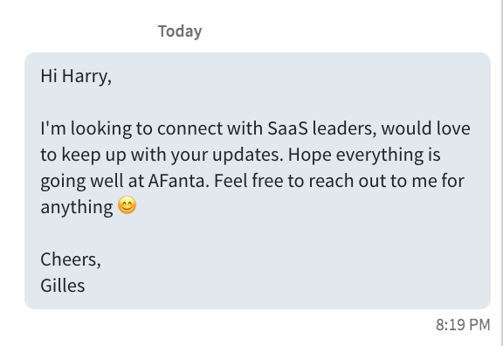Click the word 'looking' in message
The height and width of the screenshot is (346, 503).
coord(101,128)
